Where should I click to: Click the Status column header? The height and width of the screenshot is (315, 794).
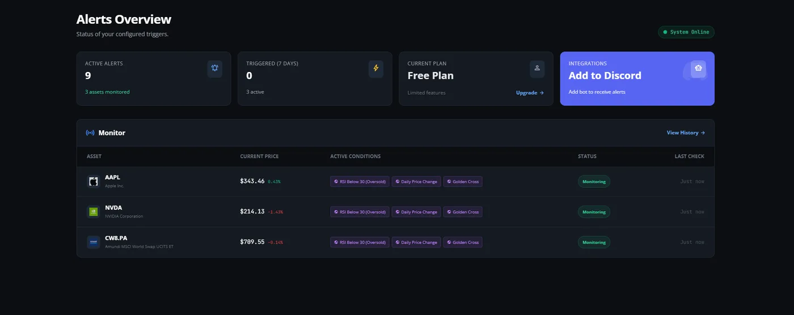tap(587, 157)
